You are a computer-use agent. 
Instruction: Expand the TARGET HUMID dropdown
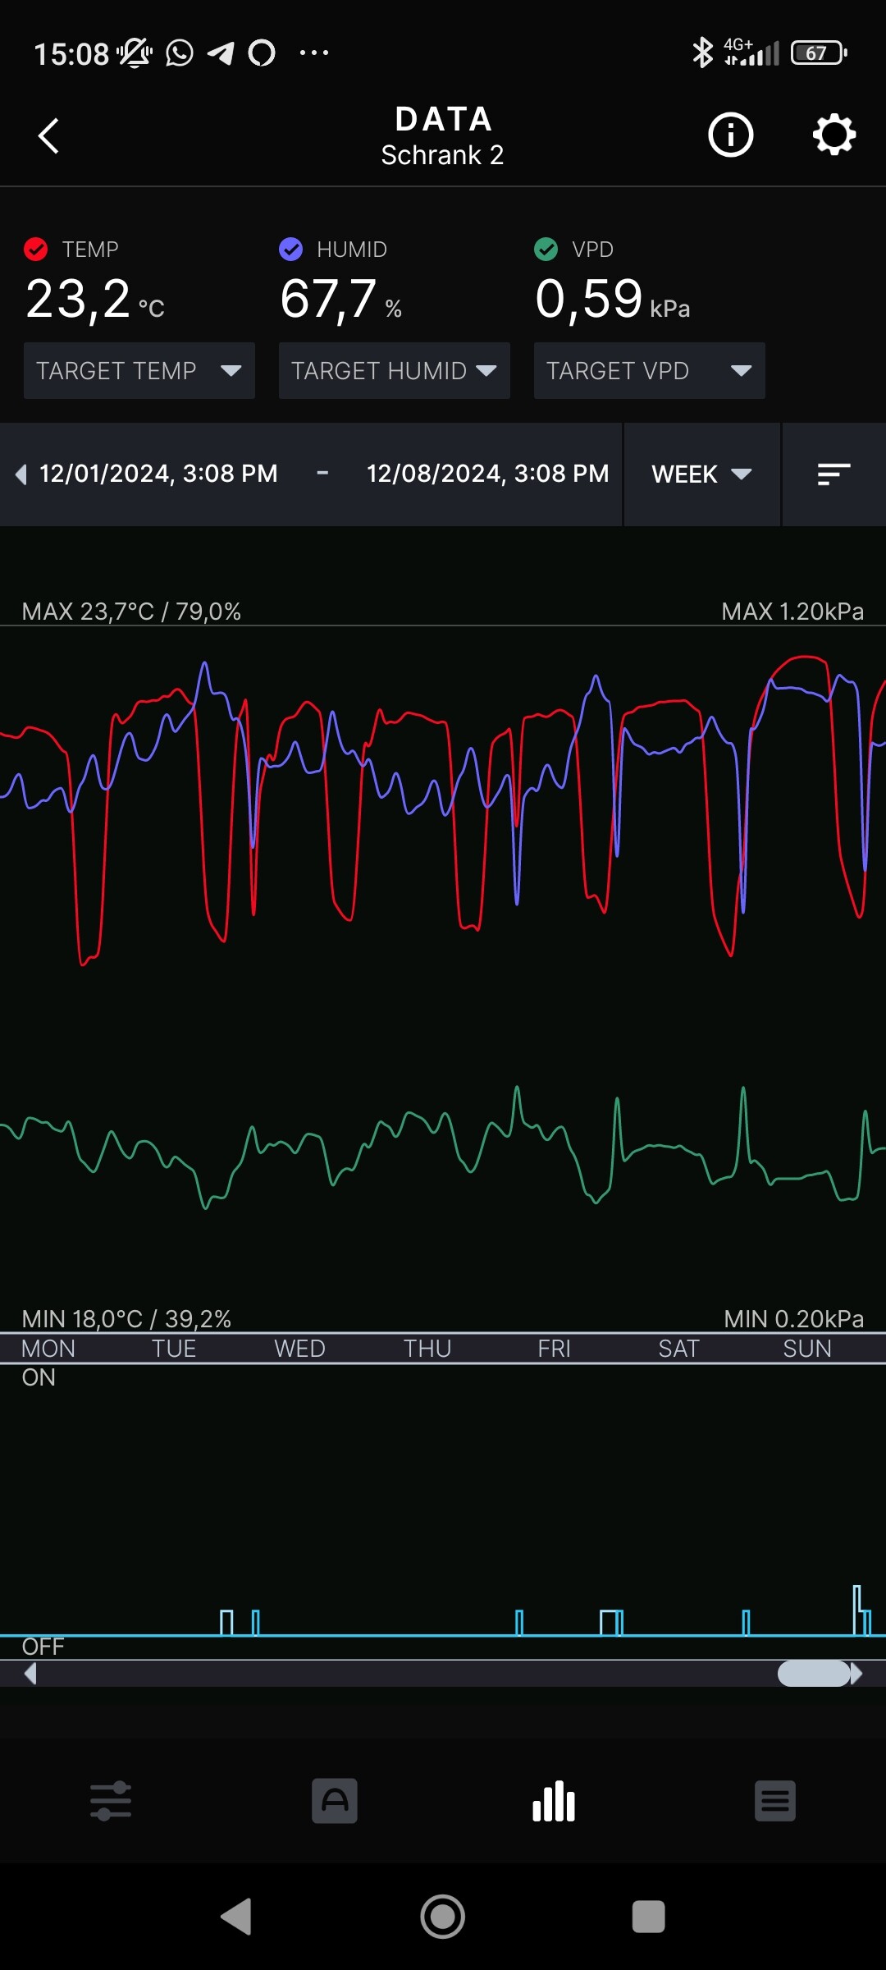[x=394, y=371]
